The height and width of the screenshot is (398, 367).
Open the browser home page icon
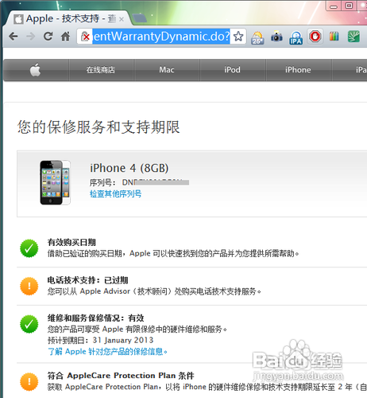pyautogui.click(x=65, y=37)
